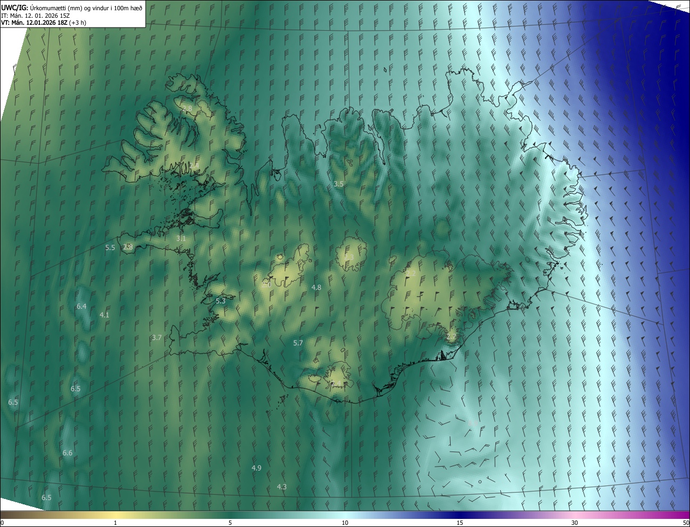Click the value label 4.9 on the map
The width and height of the screenshot is (690, 527).
257,468
